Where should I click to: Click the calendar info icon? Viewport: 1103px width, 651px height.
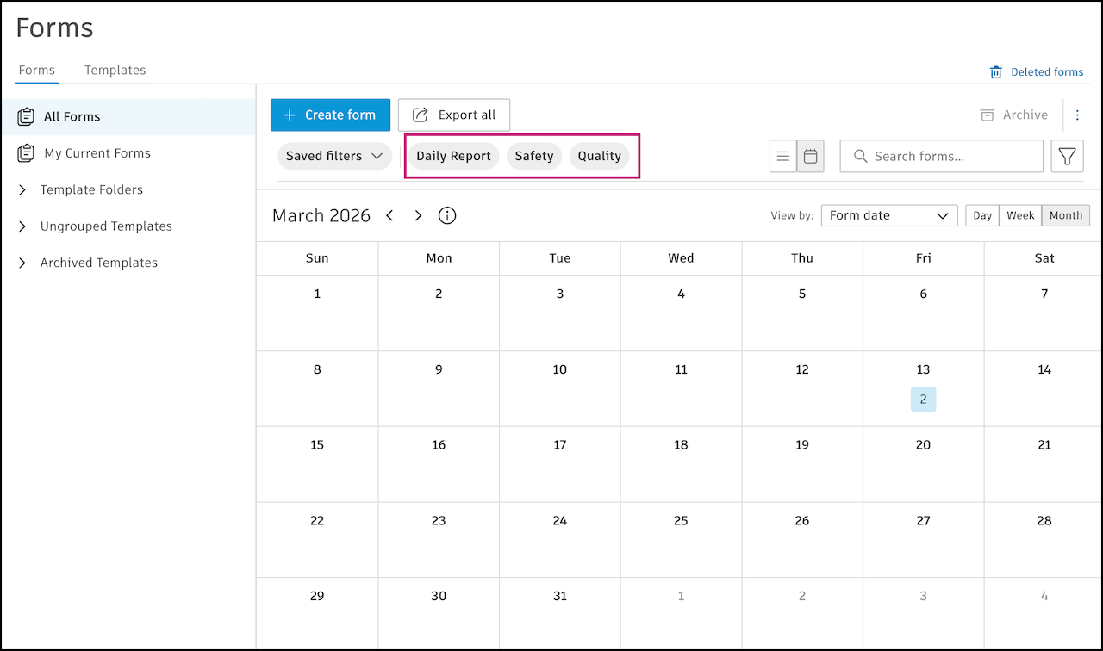tap(447, 215)
